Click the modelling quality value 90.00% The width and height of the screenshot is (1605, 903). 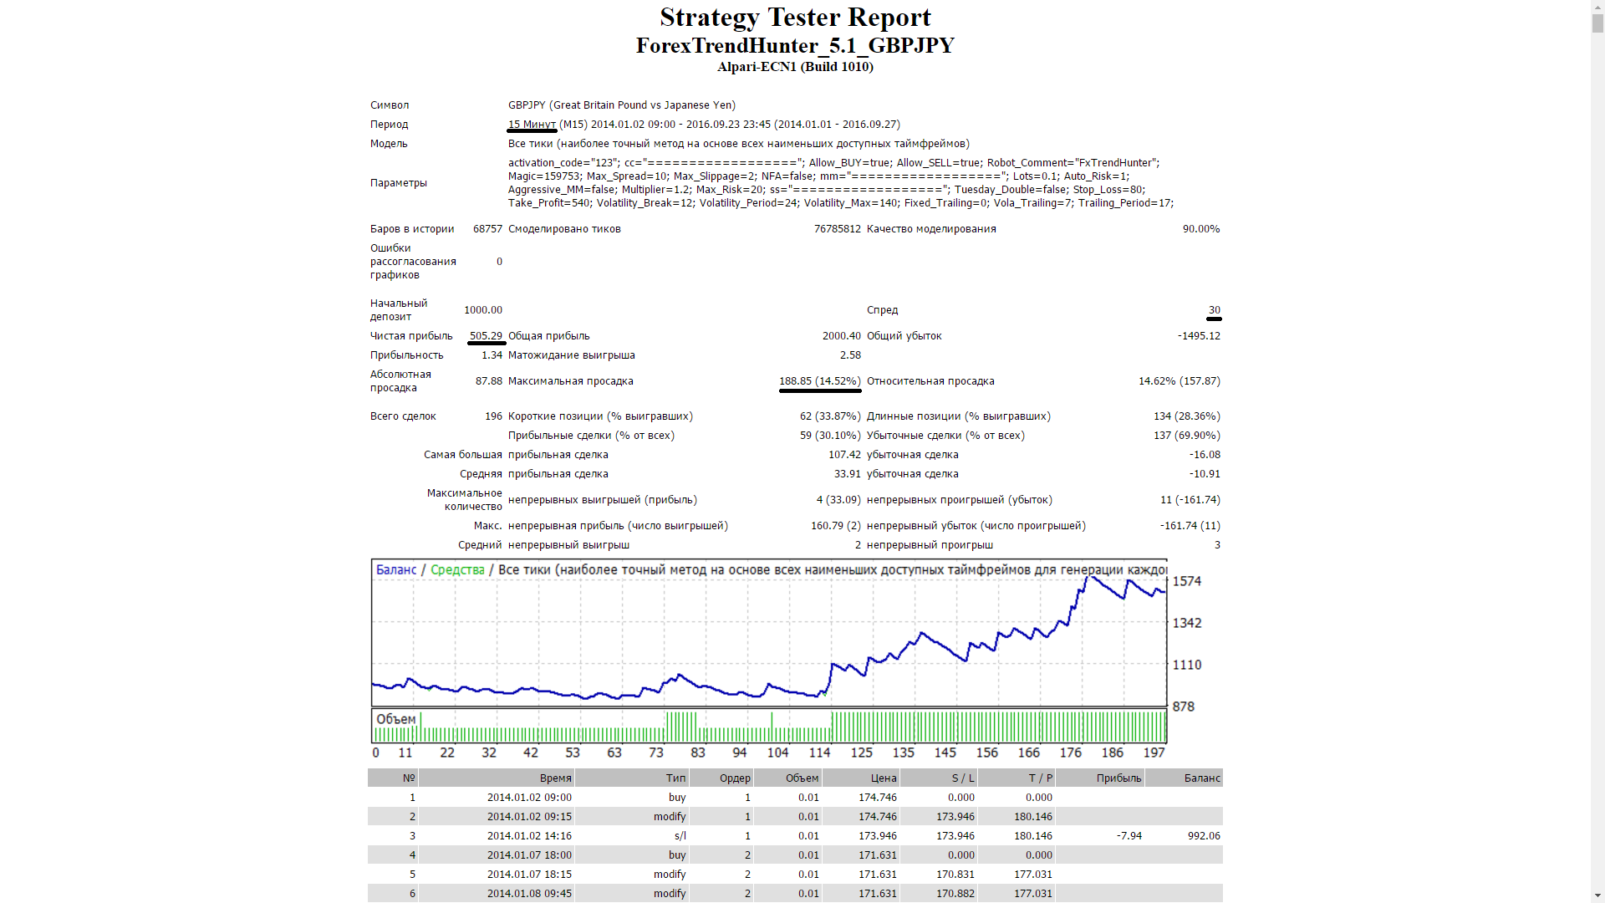1201,229
